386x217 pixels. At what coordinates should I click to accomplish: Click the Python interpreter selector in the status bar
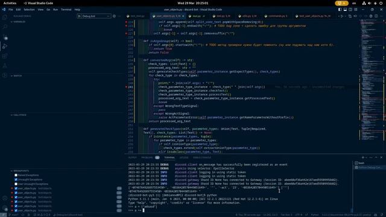click(347, 215)
